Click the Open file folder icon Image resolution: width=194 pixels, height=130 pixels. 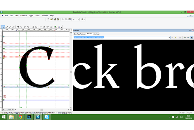click(51, 19)
